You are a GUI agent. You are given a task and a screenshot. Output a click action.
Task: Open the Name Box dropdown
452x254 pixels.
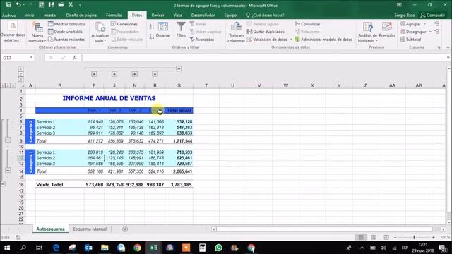tap(31, 58)
